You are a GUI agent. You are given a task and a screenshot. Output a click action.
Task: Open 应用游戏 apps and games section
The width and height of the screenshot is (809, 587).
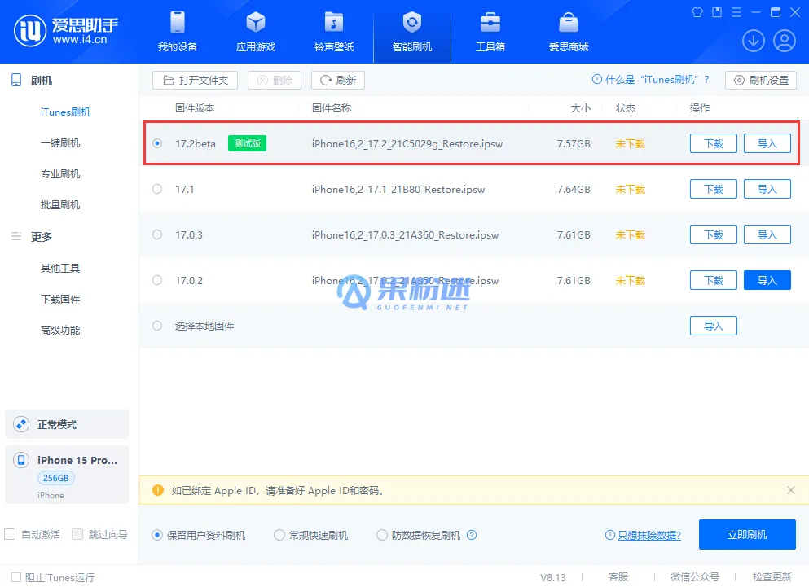(x=256, y=22)
